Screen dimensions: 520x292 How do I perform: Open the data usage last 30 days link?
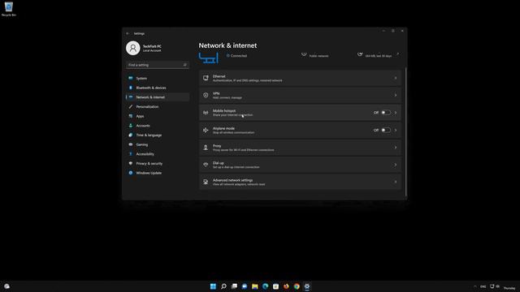(379, 56)
